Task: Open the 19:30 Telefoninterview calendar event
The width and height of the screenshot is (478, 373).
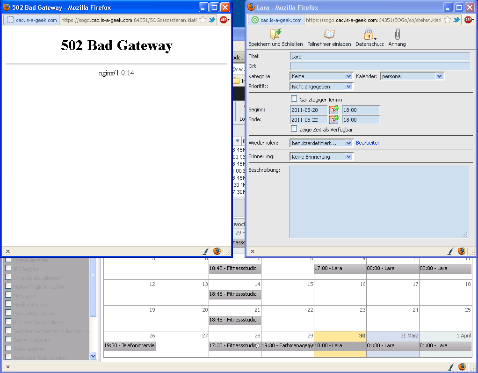Action: [130, 346]
